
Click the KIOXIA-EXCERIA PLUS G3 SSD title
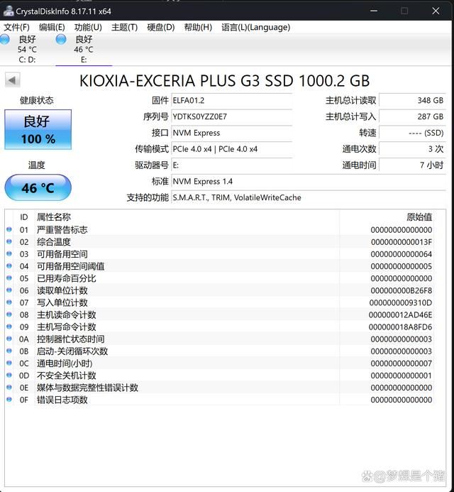coord(224,81)
